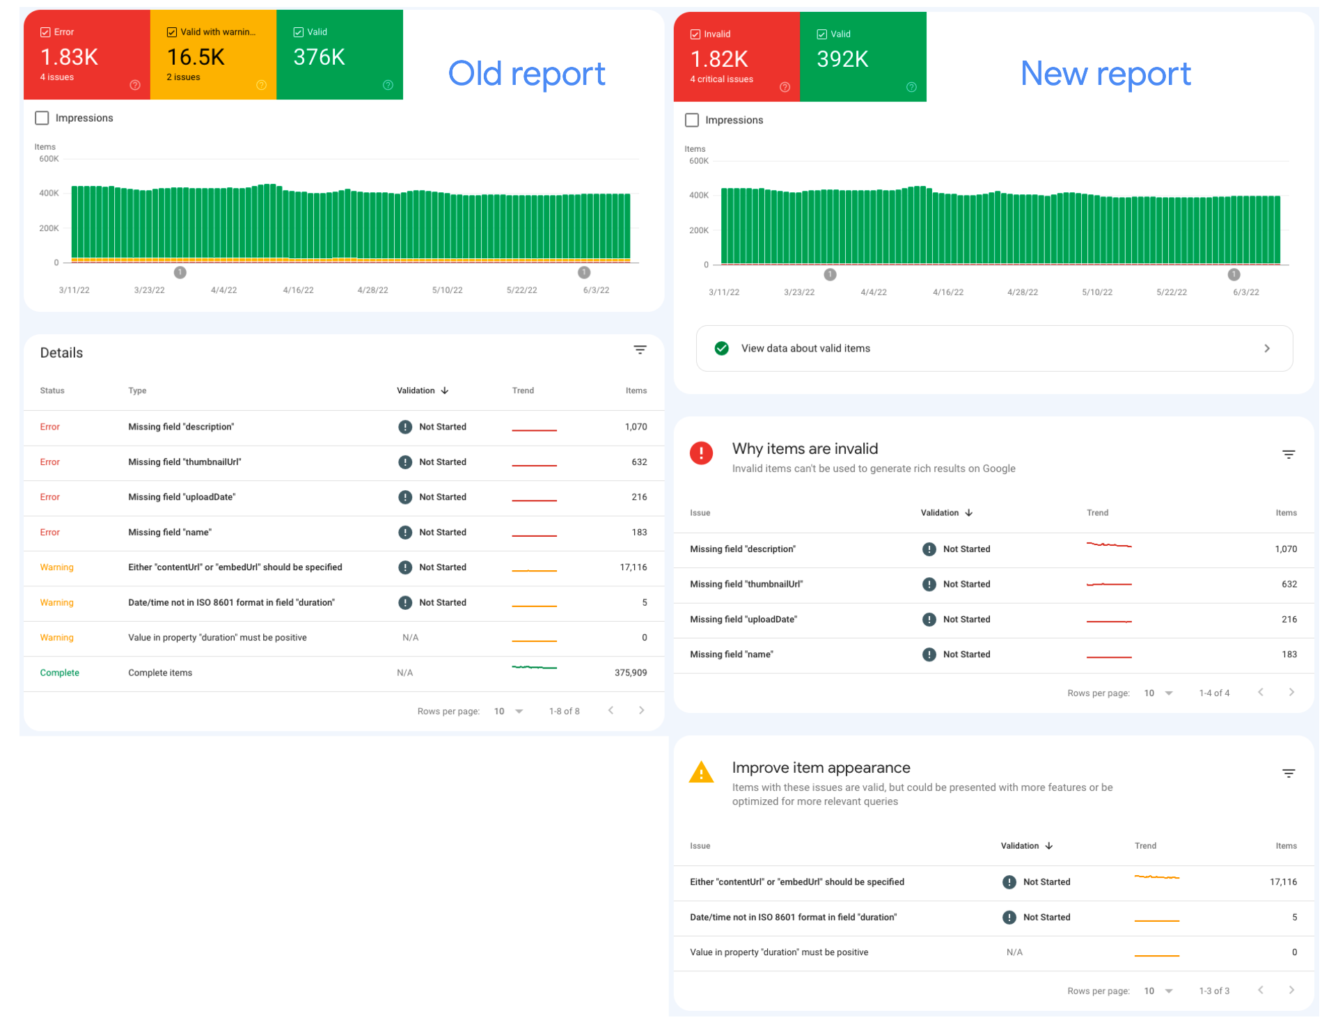1338x1029 pixels.
Task: Enable the Impressions checkbox on the new report
Action: [692, 120]
